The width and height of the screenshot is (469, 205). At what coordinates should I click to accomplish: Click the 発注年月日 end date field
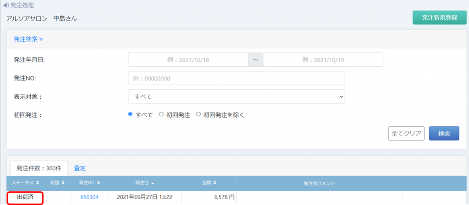[x=323, y=60]
